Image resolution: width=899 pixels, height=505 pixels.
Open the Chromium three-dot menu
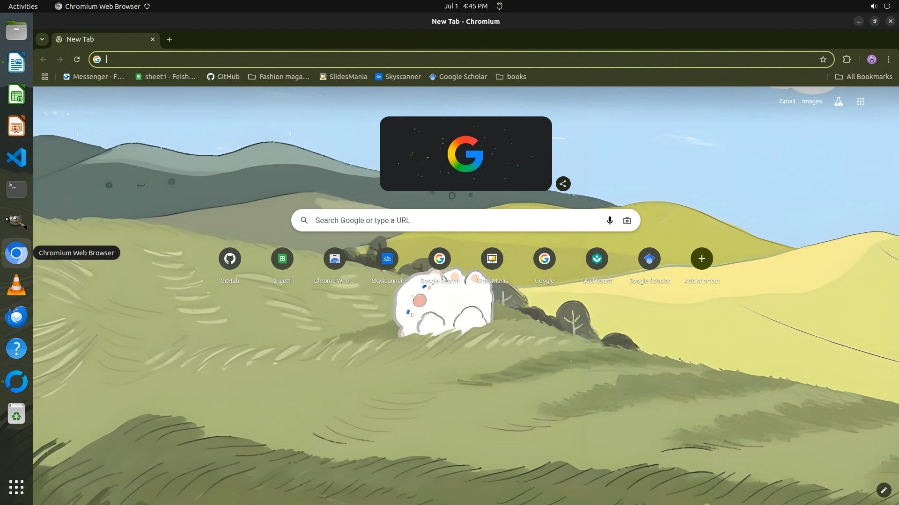pyautogui.click(x=888, y=59)
